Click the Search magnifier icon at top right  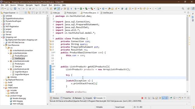(183, 9)
